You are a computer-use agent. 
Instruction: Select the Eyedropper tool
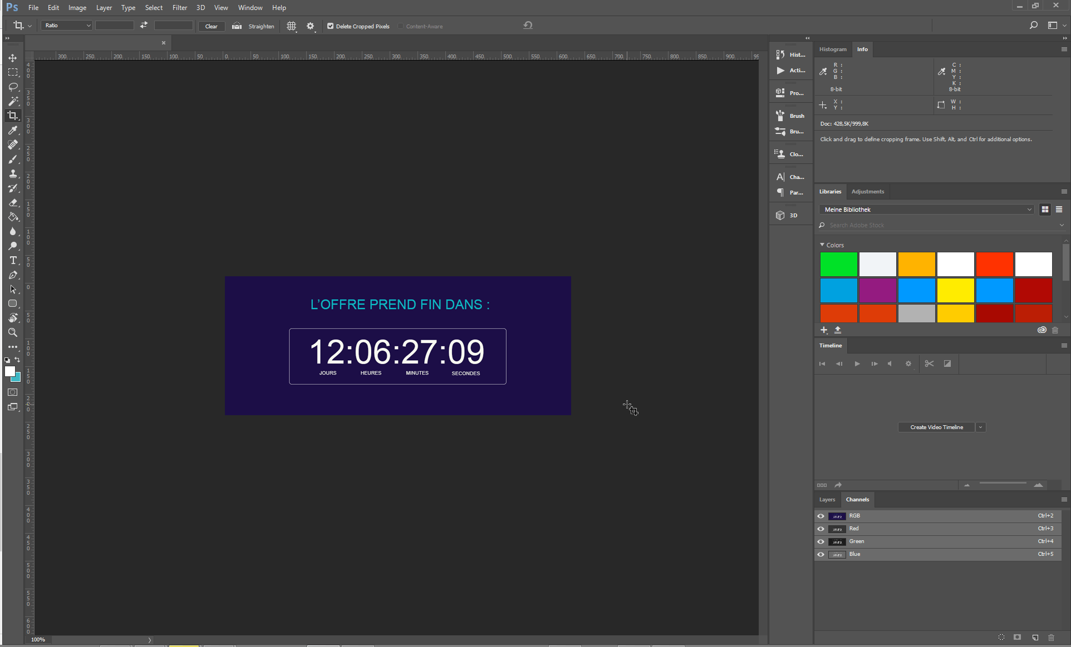click(x=13, y=130)
